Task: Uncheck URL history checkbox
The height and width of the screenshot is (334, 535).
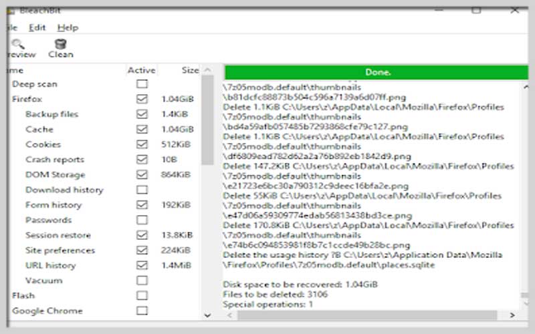Action: click(x=142, y=265)
